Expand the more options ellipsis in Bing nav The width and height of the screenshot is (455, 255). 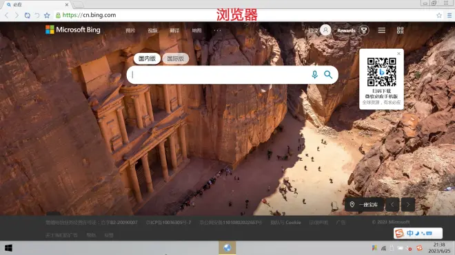[217, 30]
